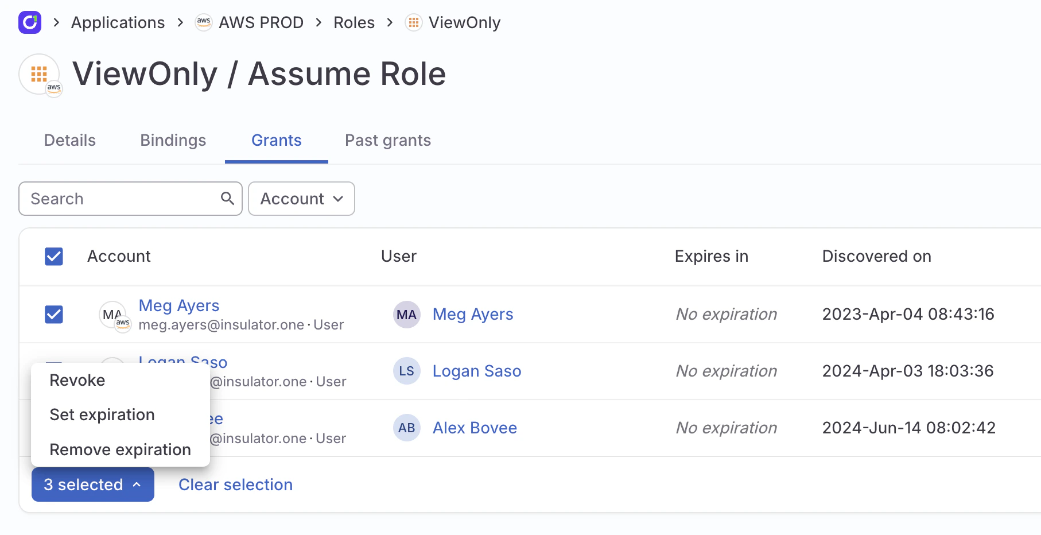Switch to the Past grants tab
The image size is (1041, 535).
tap(388, 141)
